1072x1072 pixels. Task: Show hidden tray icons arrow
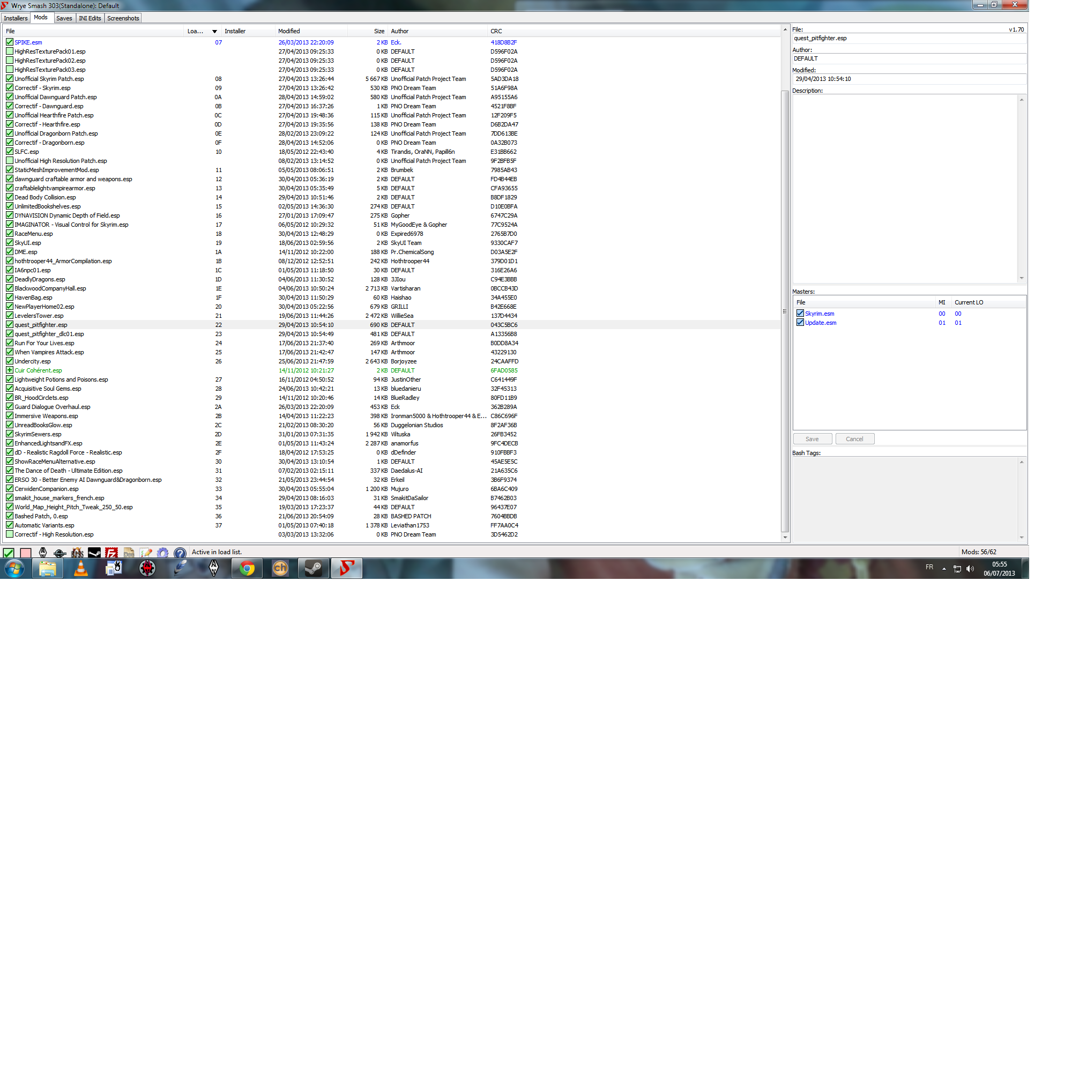pos(944,569)
